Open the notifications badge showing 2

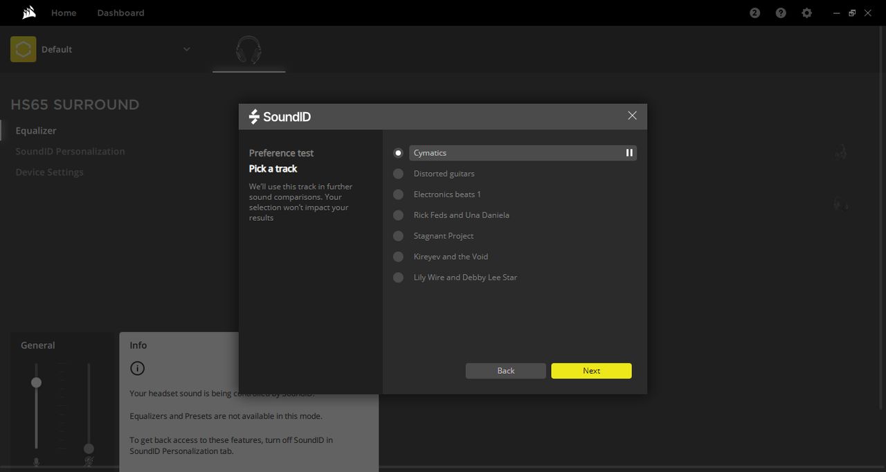(755, 13)
